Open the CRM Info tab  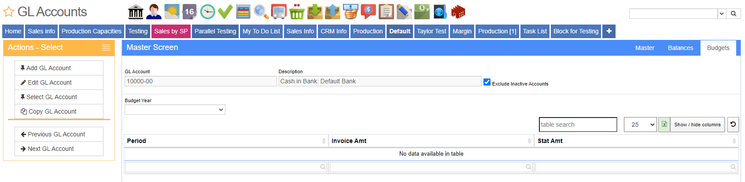tap(333, 31)
